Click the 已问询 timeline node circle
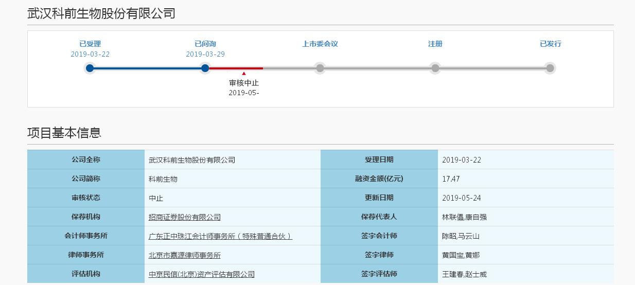The image size is (635, 285). coord(205,68)
